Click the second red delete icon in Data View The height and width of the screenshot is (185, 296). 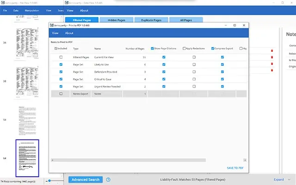272,57
